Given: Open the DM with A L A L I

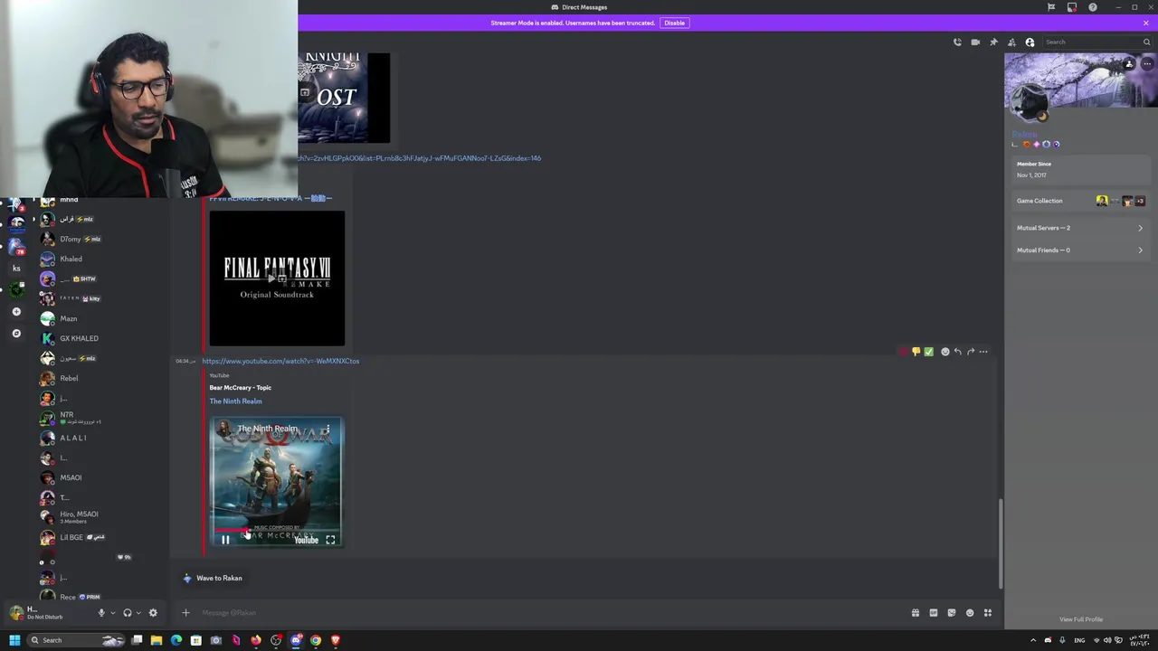Looking at the screenshot, I should [x=100, y=438].
